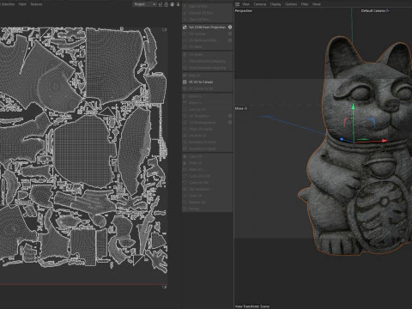Expand the Project dropdown in UV editor
The width and height of the screenshot is (412, 309).
click(145, 4)
